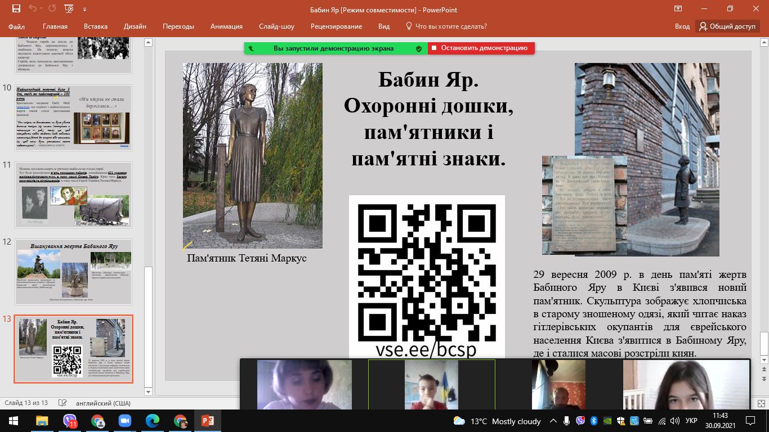Image resolution: width=769 pixels, height=432 pixels.
Task: Click slide title 'Бабин Яр. Охоронні дошки'
Action: pos(428,119)
